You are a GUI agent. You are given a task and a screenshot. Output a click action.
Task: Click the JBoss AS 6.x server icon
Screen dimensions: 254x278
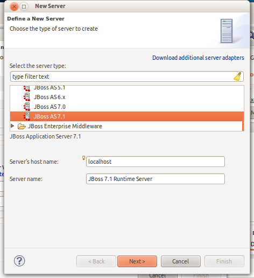click(27, 97)
